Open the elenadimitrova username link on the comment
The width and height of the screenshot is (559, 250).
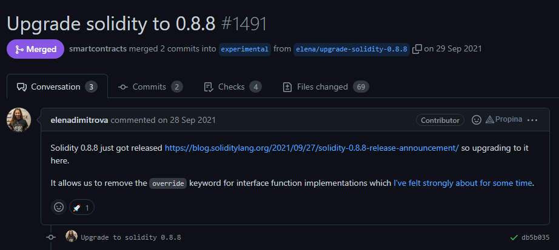tap(79, 120)
